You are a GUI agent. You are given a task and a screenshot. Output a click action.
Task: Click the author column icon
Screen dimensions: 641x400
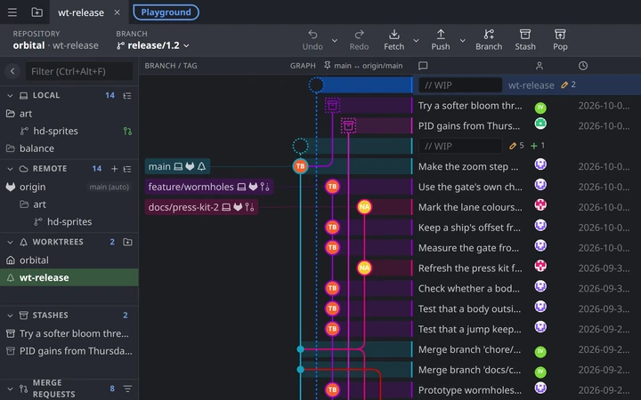click(540, 66)
